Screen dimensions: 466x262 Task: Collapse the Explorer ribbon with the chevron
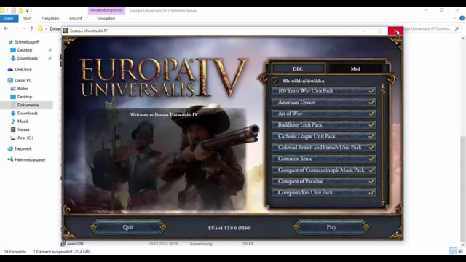[455, 18]
